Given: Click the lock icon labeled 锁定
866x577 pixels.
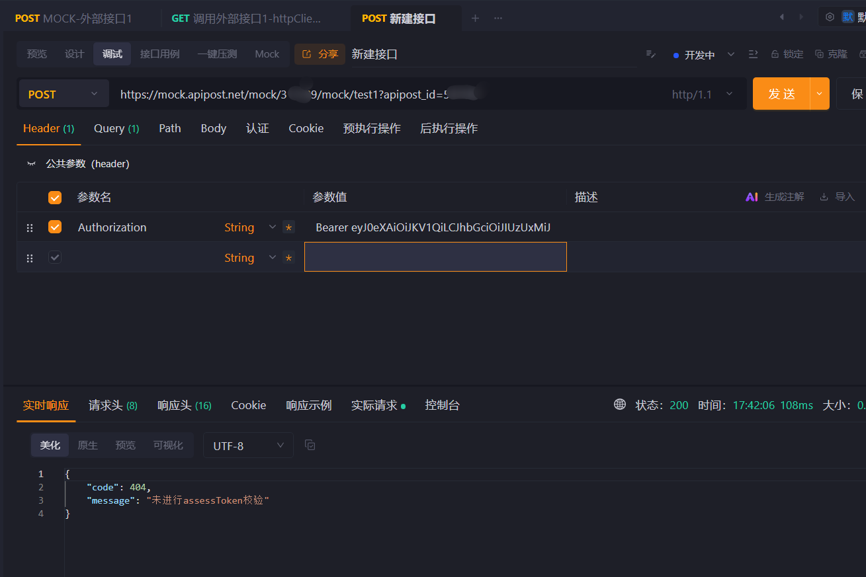Looking at the screenshot, I should (774, 54).
